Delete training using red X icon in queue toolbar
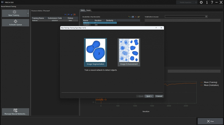Screen dimensions: 224x125 coord(75,15)
